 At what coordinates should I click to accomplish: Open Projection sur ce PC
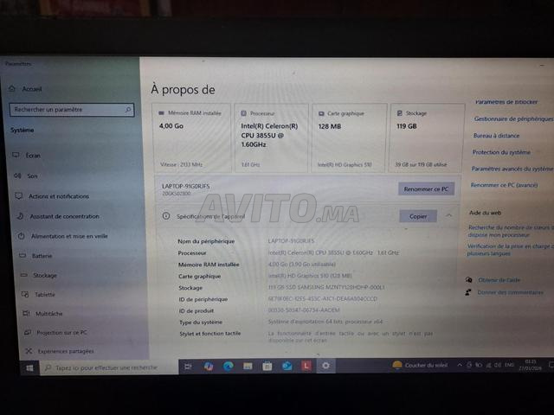[61, 332]
